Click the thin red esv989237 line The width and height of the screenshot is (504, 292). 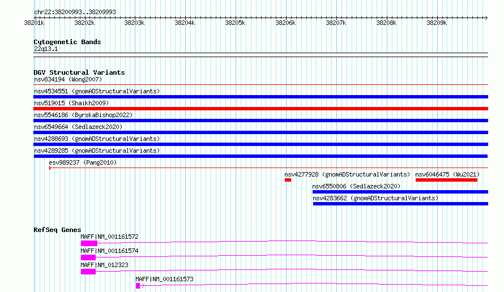click(268, 168)
